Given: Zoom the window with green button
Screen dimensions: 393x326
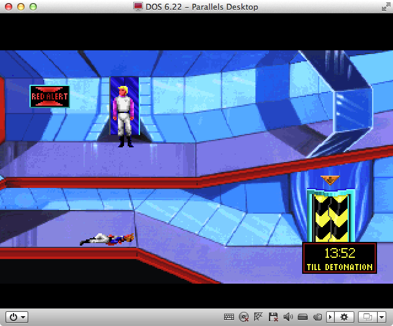Looking at the screenshot, I should (x=33, y=7).
